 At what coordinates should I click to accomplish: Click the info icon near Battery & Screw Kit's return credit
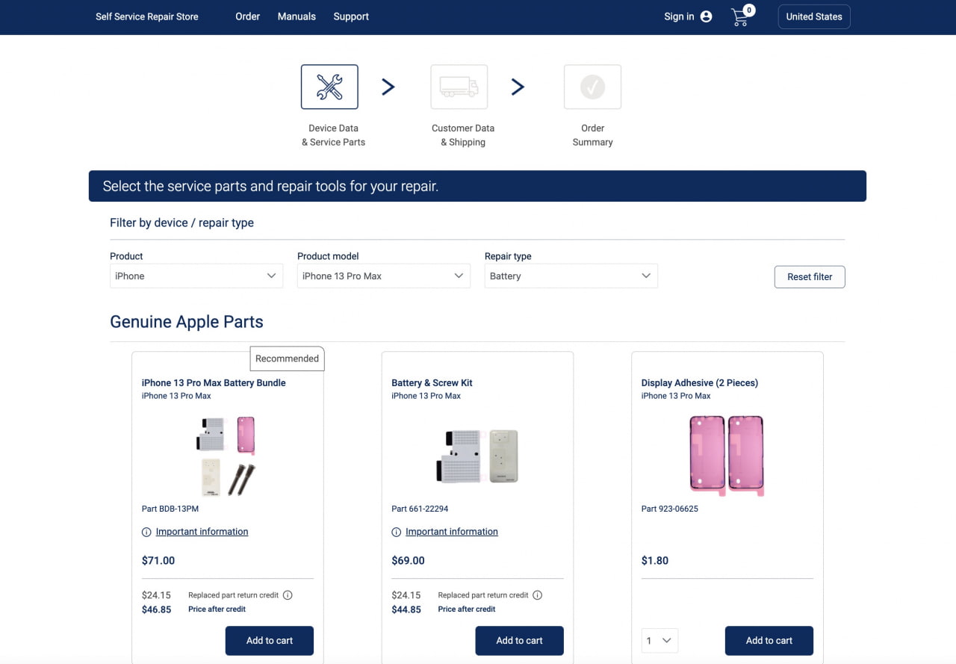click(x=538, y=595)
